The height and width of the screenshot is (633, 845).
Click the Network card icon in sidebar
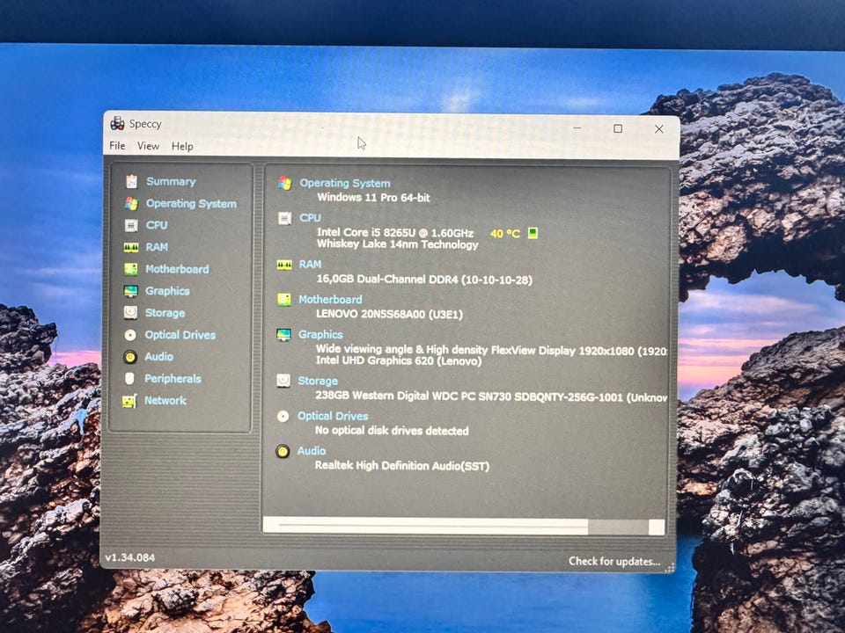pos(129,401)
